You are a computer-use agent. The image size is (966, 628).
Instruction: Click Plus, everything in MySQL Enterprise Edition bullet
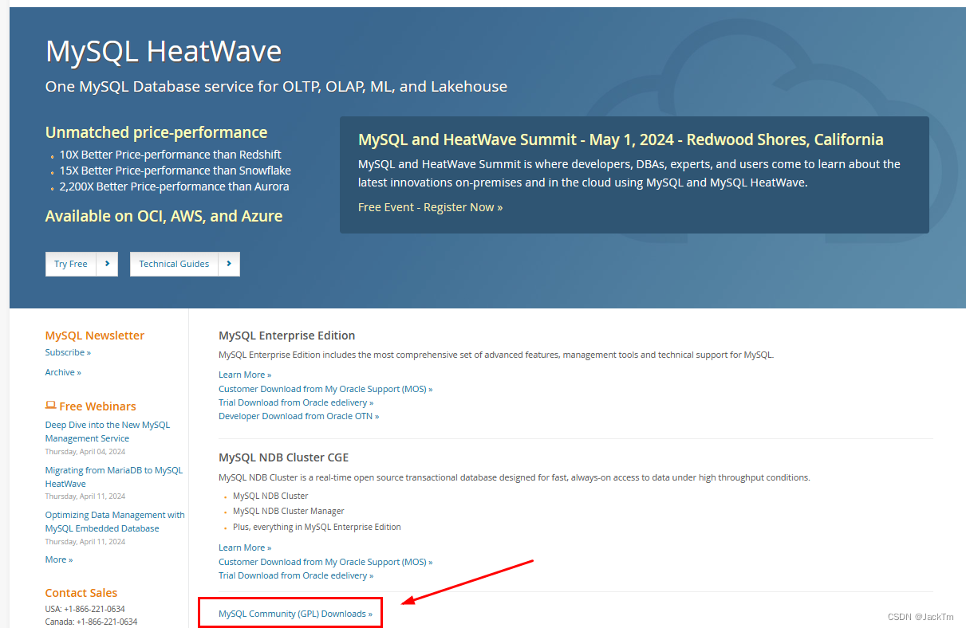coord(317,527)
